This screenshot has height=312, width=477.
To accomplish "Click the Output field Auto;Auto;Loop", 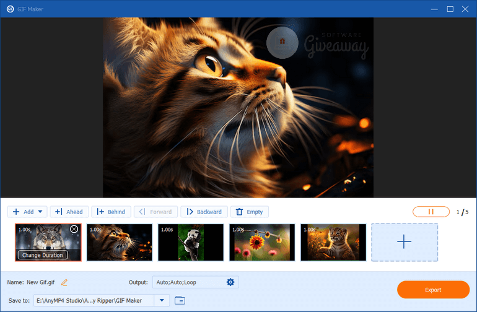I will point(195,282).
